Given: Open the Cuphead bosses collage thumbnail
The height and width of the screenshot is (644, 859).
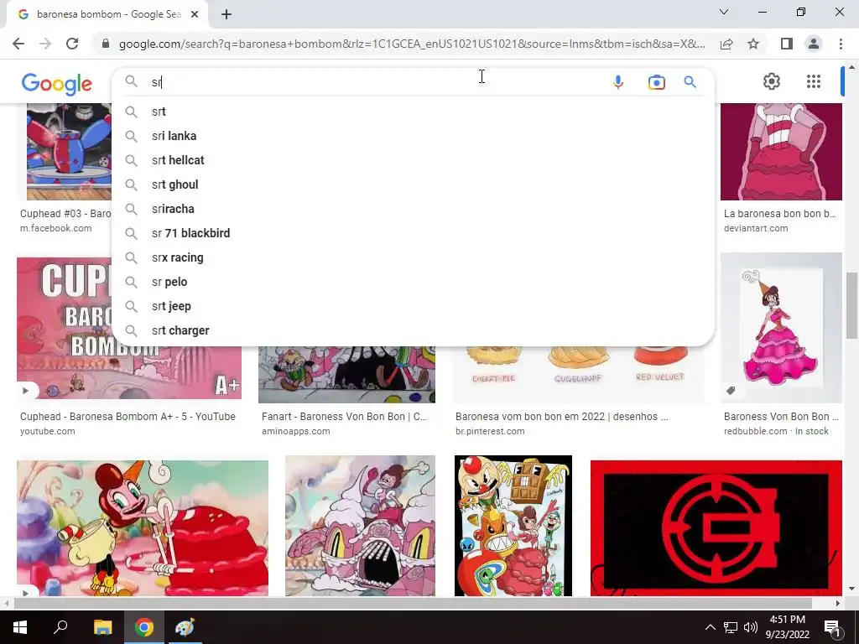Looking at the screenshot, I should [x=513, y=526].
